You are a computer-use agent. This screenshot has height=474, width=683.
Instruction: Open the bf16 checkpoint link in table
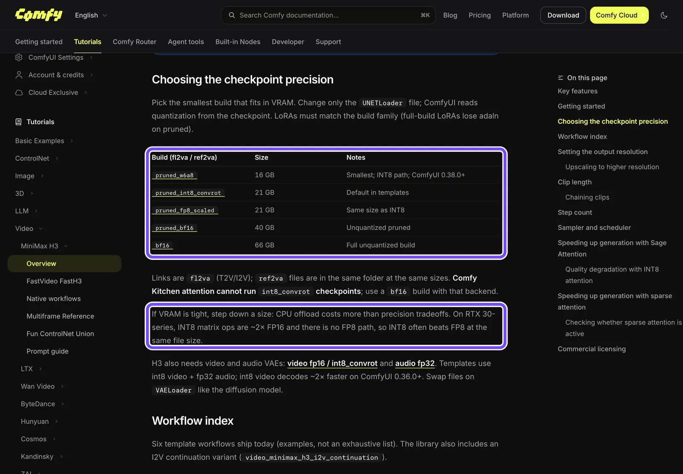point(162,245)
